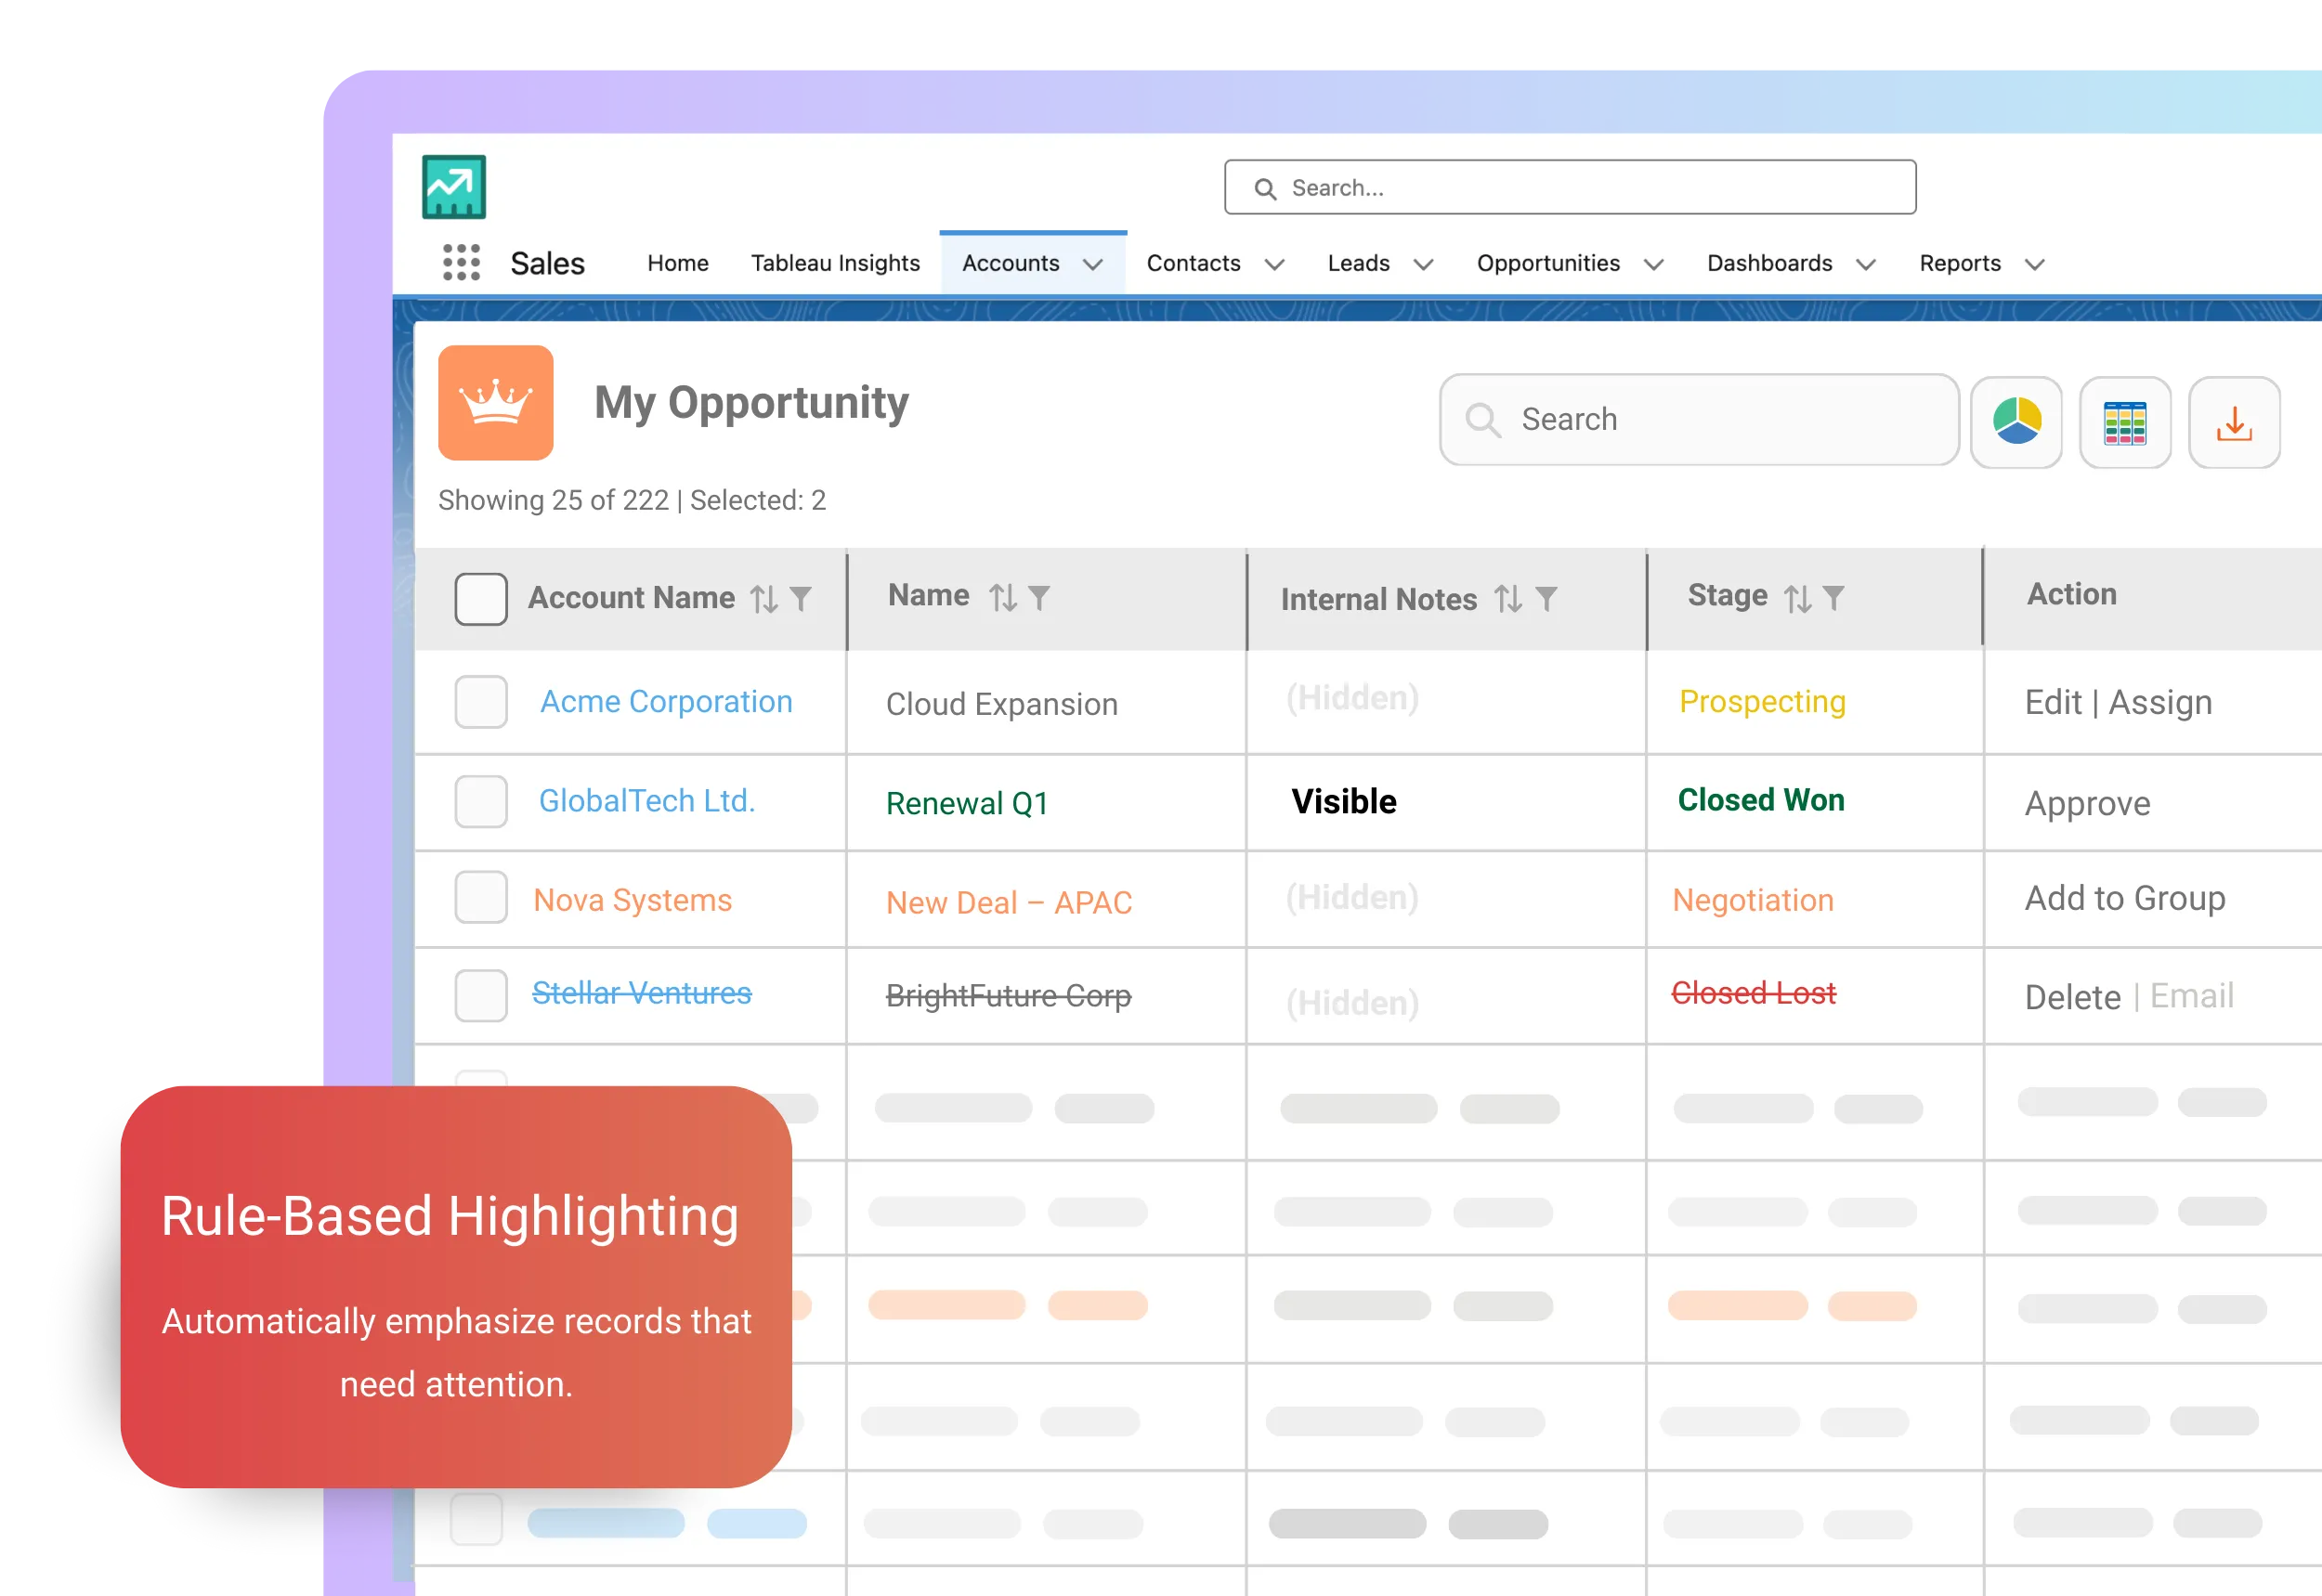Viewport: 2322px width, 1596px height.
Task: Tick the select-all header checkbox
Action: click(481, 599)
